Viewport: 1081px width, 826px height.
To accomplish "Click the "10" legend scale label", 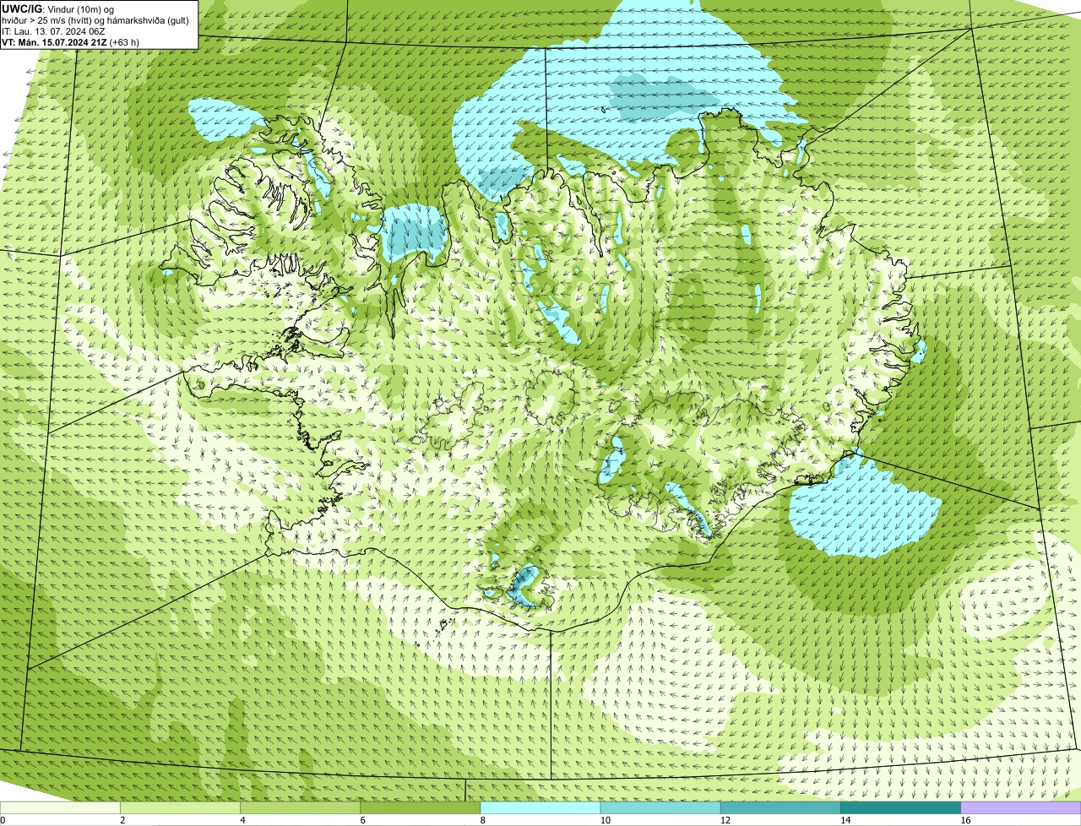I will [605, 820].
